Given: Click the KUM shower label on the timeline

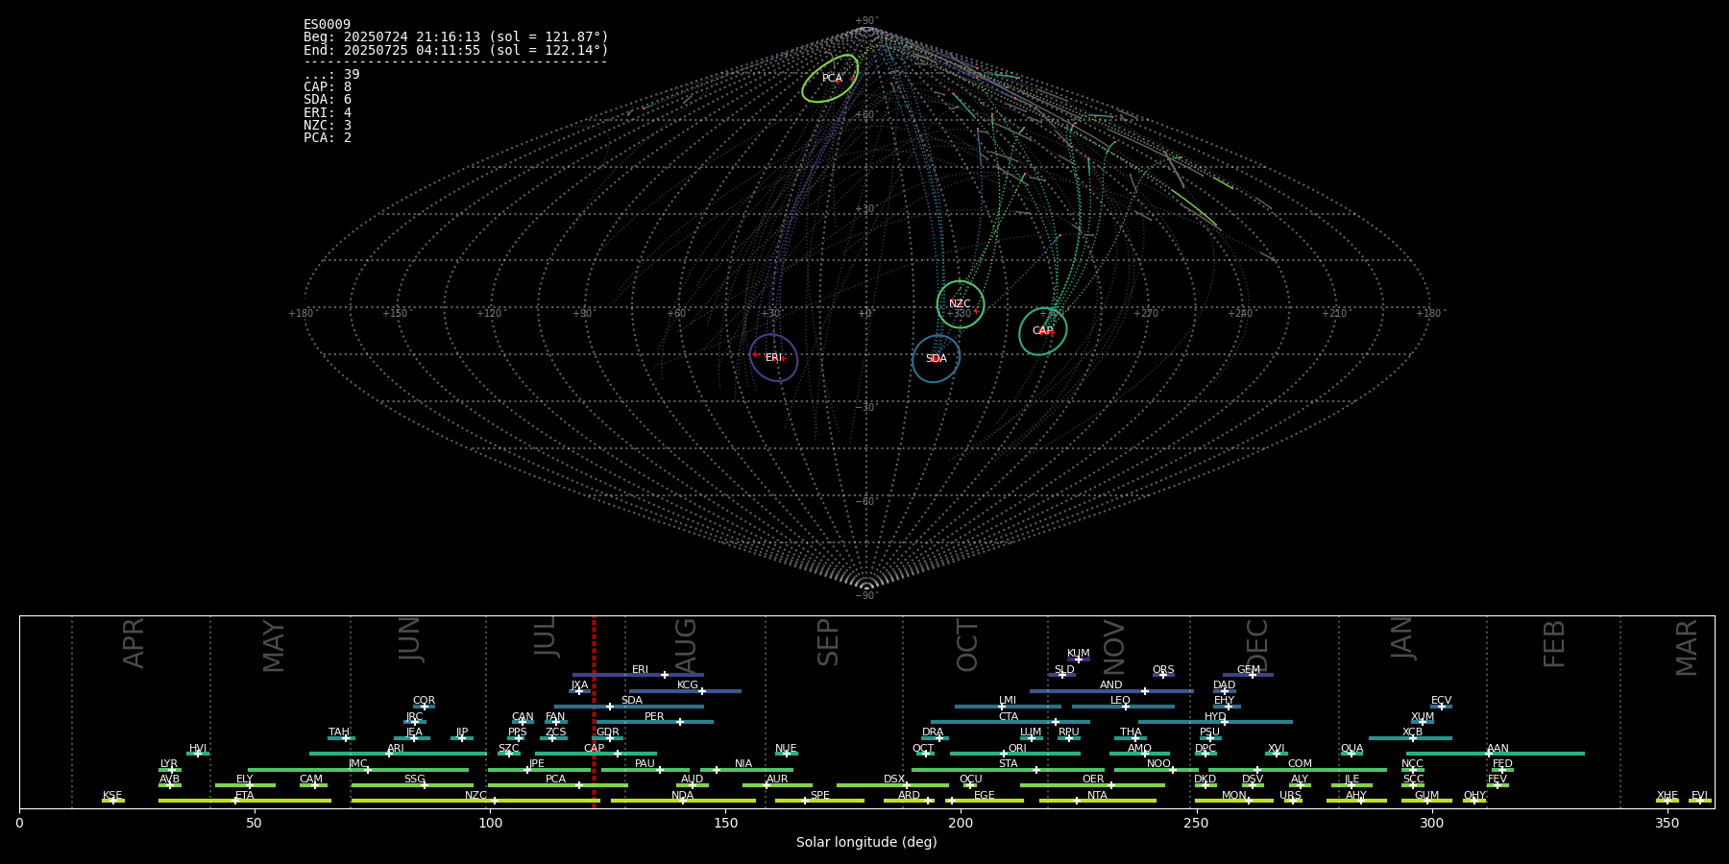Looking at the screenshot, I should (x=1079, y=654).
